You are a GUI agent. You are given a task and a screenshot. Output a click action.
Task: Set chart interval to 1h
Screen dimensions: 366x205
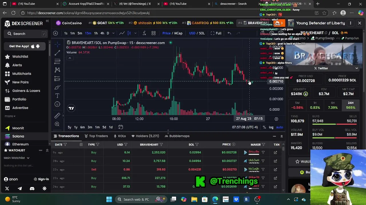pyautogui.click(x=96, y=33)
